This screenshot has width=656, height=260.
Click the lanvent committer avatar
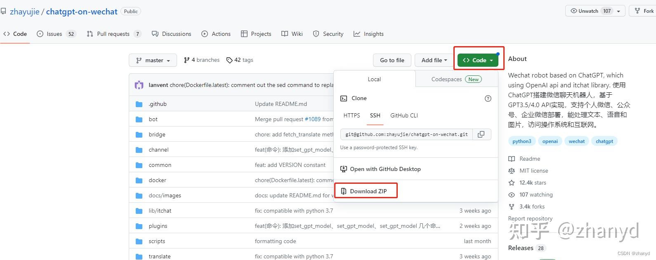139,85
